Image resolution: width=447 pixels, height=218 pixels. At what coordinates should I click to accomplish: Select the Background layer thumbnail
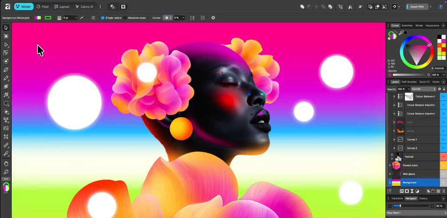pos(396,182)
